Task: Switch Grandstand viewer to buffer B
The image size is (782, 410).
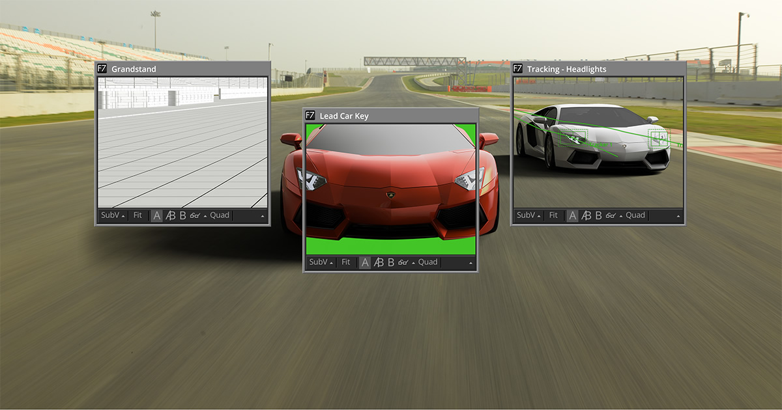Action: click(x=182, y=215)
